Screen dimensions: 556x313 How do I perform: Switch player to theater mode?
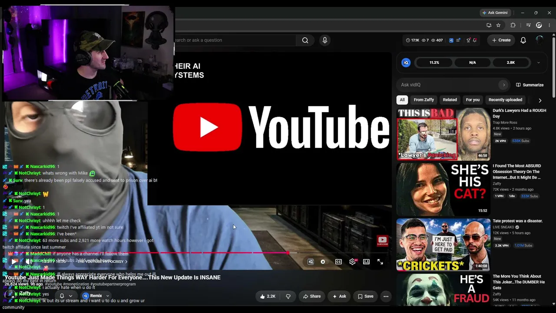[366, 262]
